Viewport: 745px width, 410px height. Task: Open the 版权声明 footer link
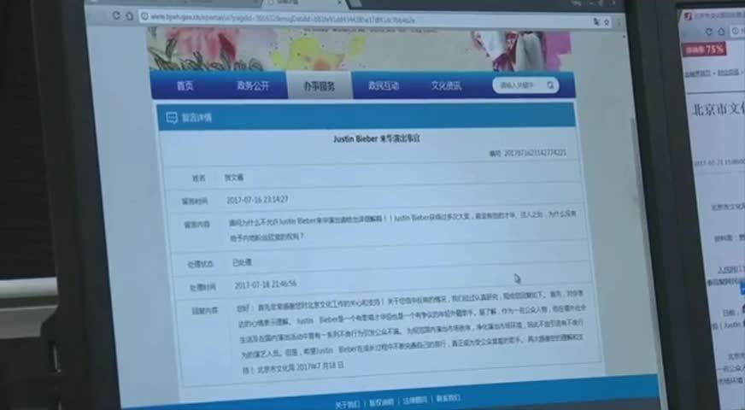click(381, 402)
